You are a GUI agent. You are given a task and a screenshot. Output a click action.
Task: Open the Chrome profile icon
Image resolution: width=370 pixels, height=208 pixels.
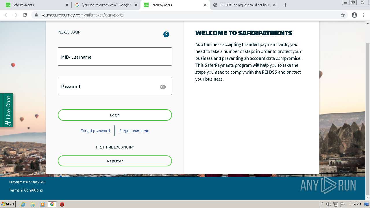(x=354, y=15)
